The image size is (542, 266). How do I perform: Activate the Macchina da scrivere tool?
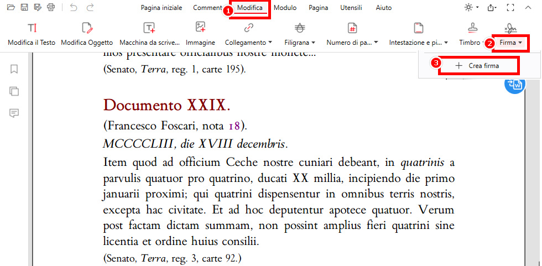(149, 34)
